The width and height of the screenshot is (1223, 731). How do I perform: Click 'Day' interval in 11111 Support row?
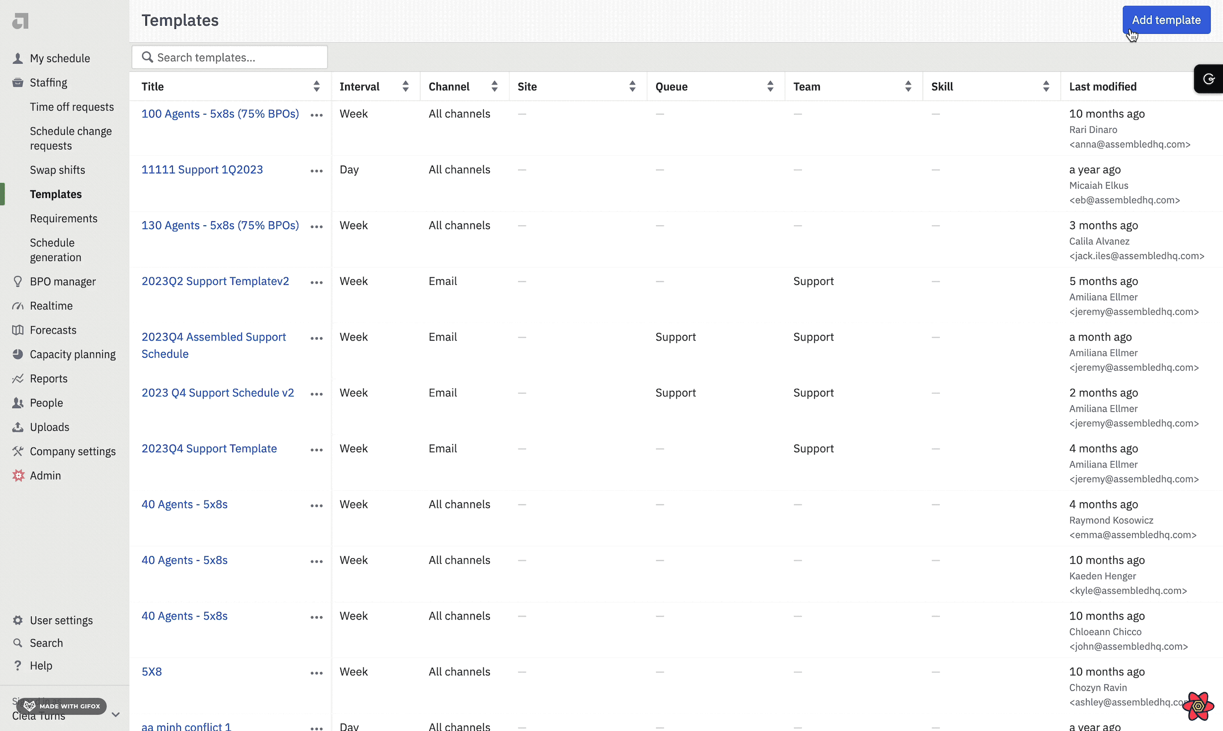349,169
